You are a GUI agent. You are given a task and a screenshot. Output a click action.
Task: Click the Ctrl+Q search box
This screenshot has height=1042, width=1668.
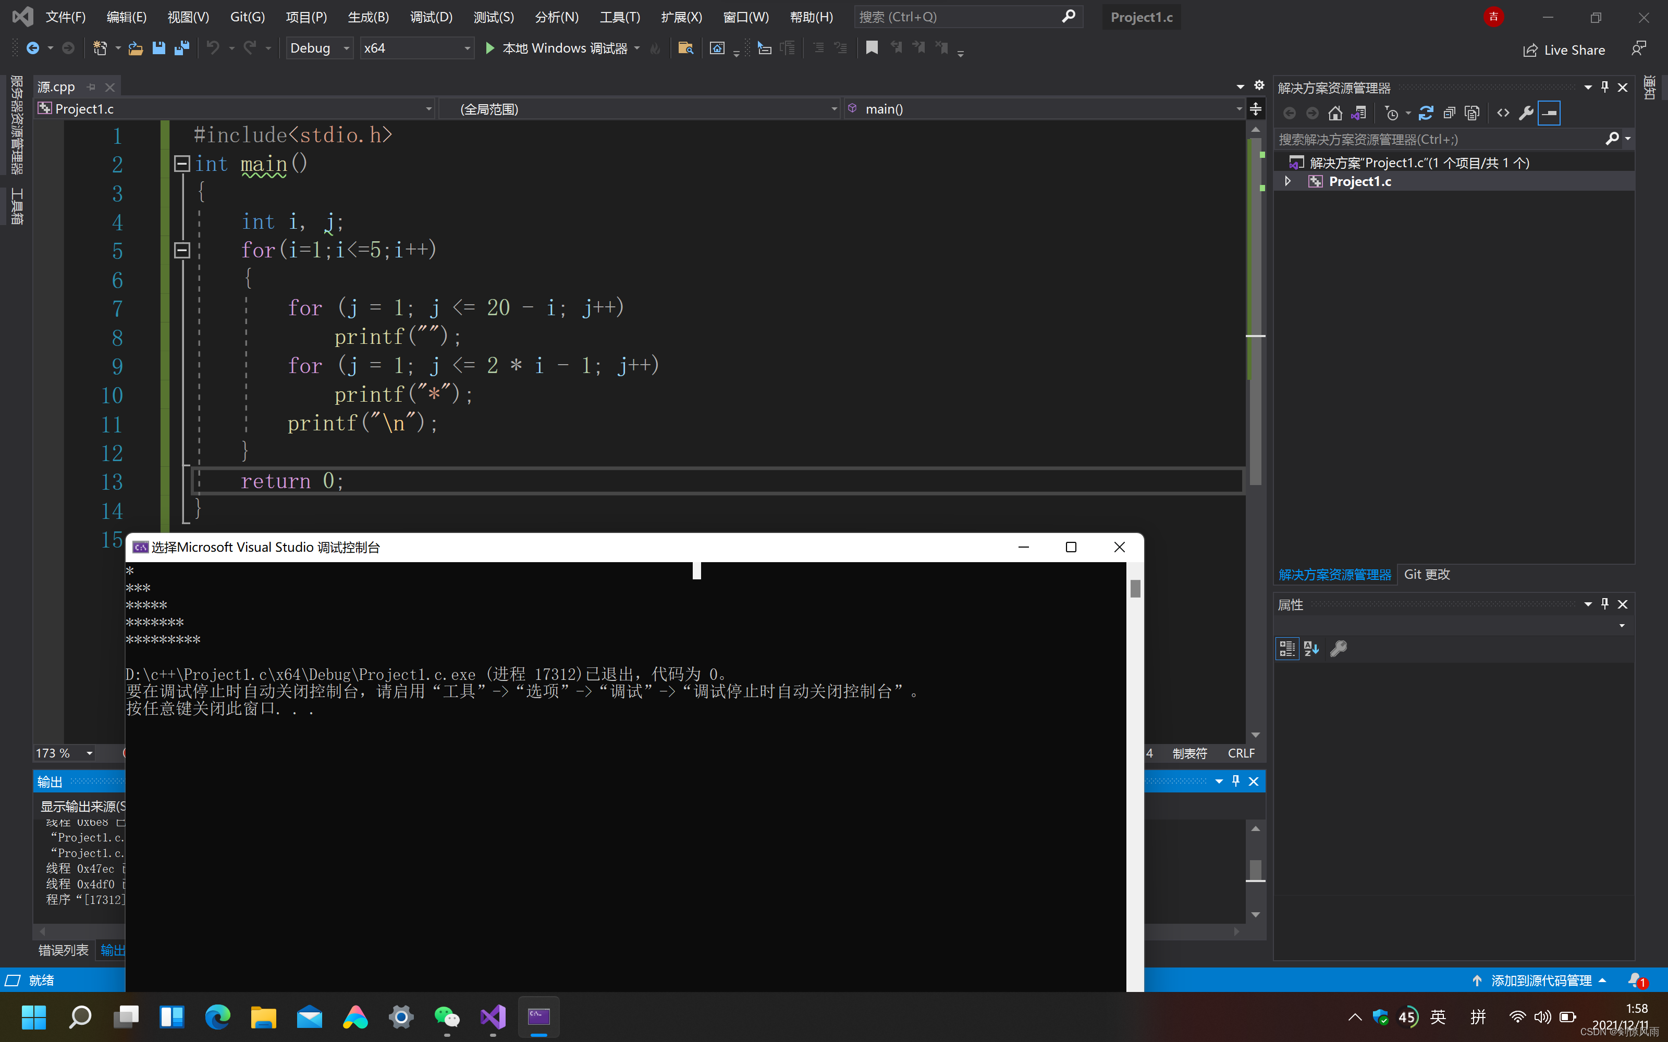[958, 17]
